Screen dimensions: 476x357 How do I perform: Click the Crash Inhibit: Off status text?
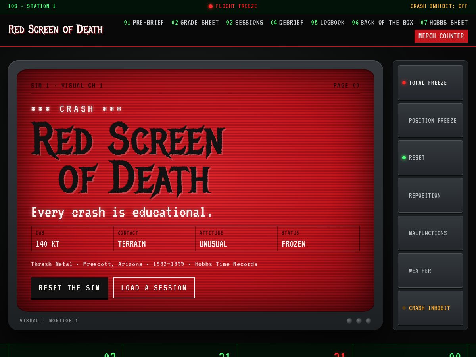439,6
